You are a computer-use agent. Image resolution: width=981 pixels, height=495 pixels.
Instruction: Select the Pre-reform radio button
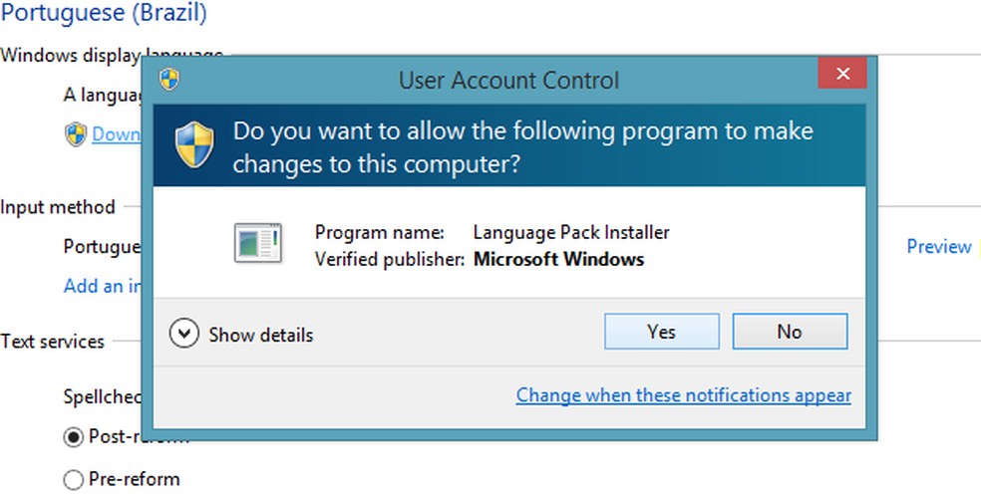click(x=73, y=480)
